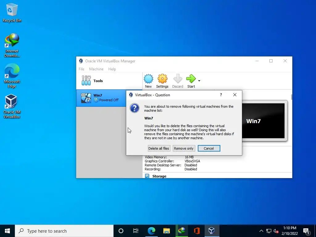316x237 pixels.
Task: Click the Video Memory 16 MB value
Action: [x=189, y=157]
